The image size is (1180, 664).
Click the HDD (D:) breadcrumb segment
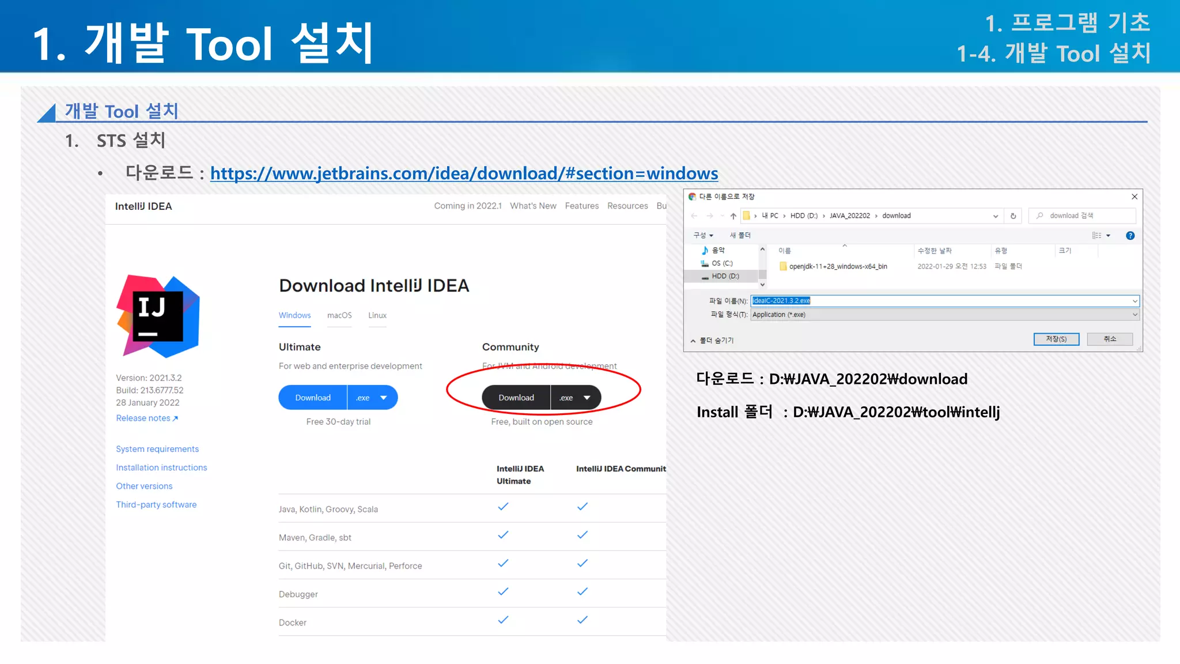804,216
